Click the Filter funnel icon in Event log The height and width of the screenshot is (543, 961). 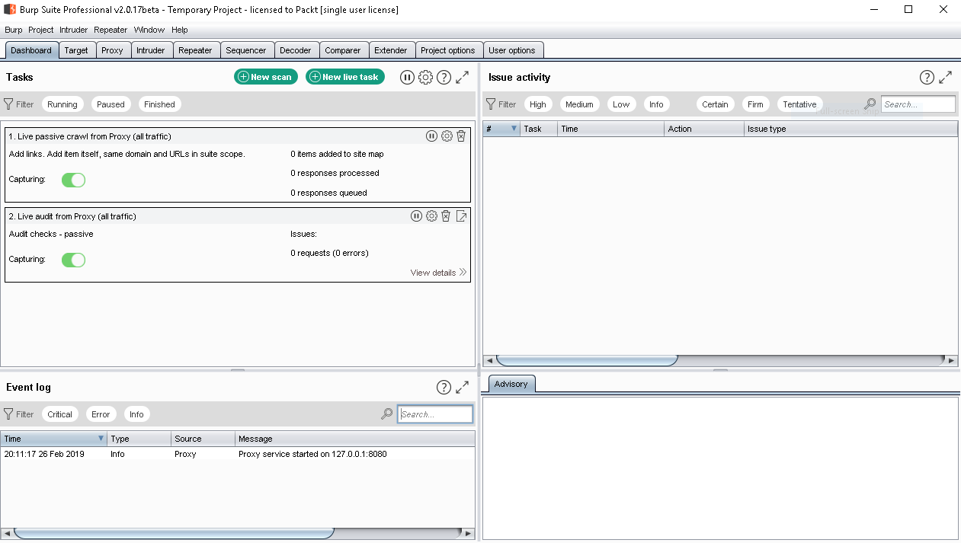pos(8,414)
